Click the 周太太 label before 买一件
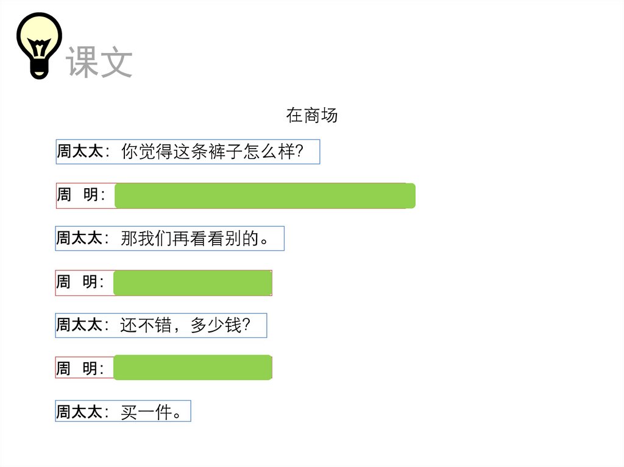The image size is (624, 467). (x=79, y=412)
